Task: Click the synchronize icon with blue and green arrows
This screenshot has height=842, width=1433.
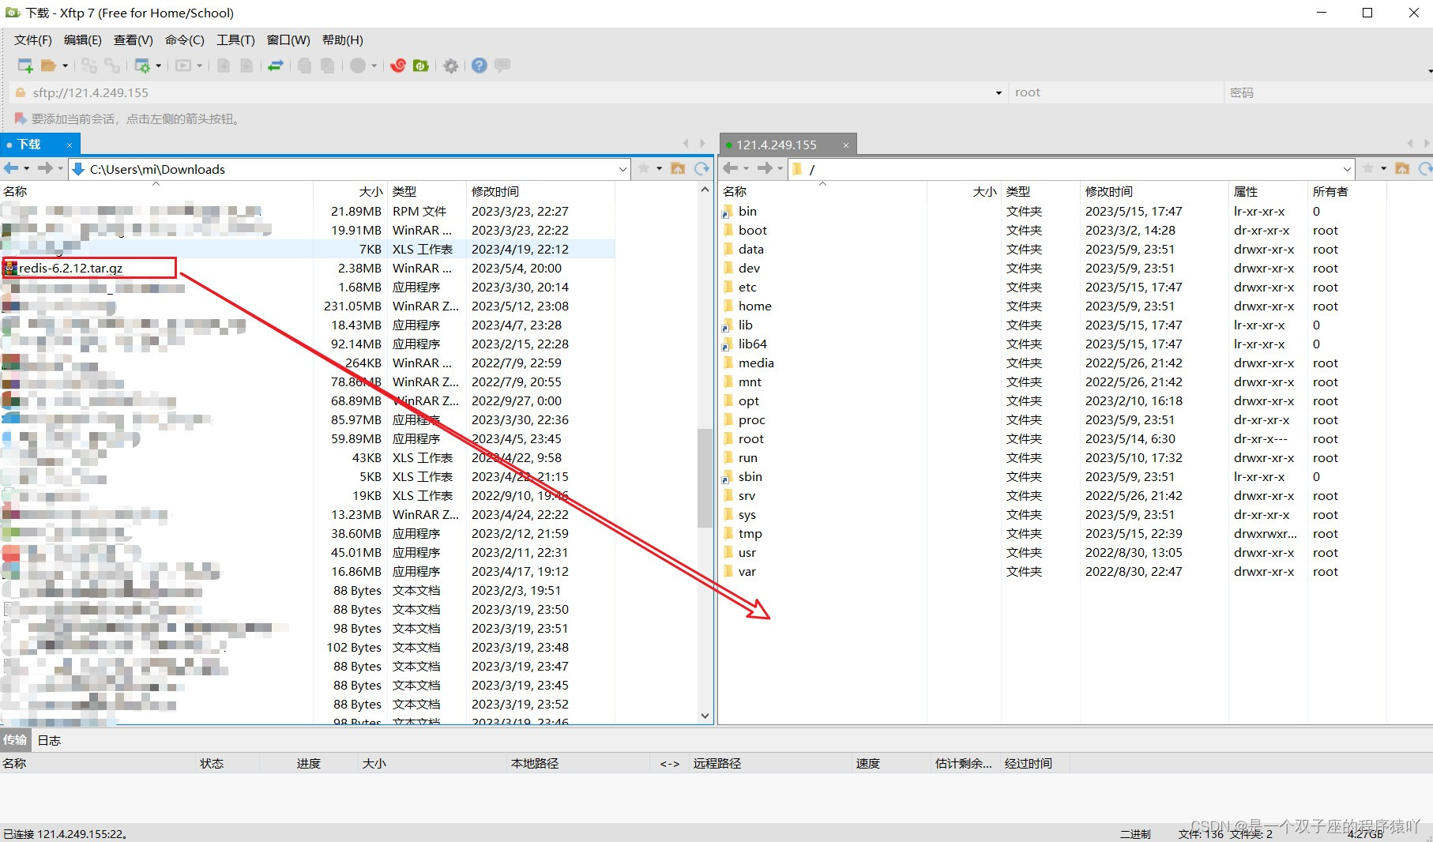Action: (276, 66)
